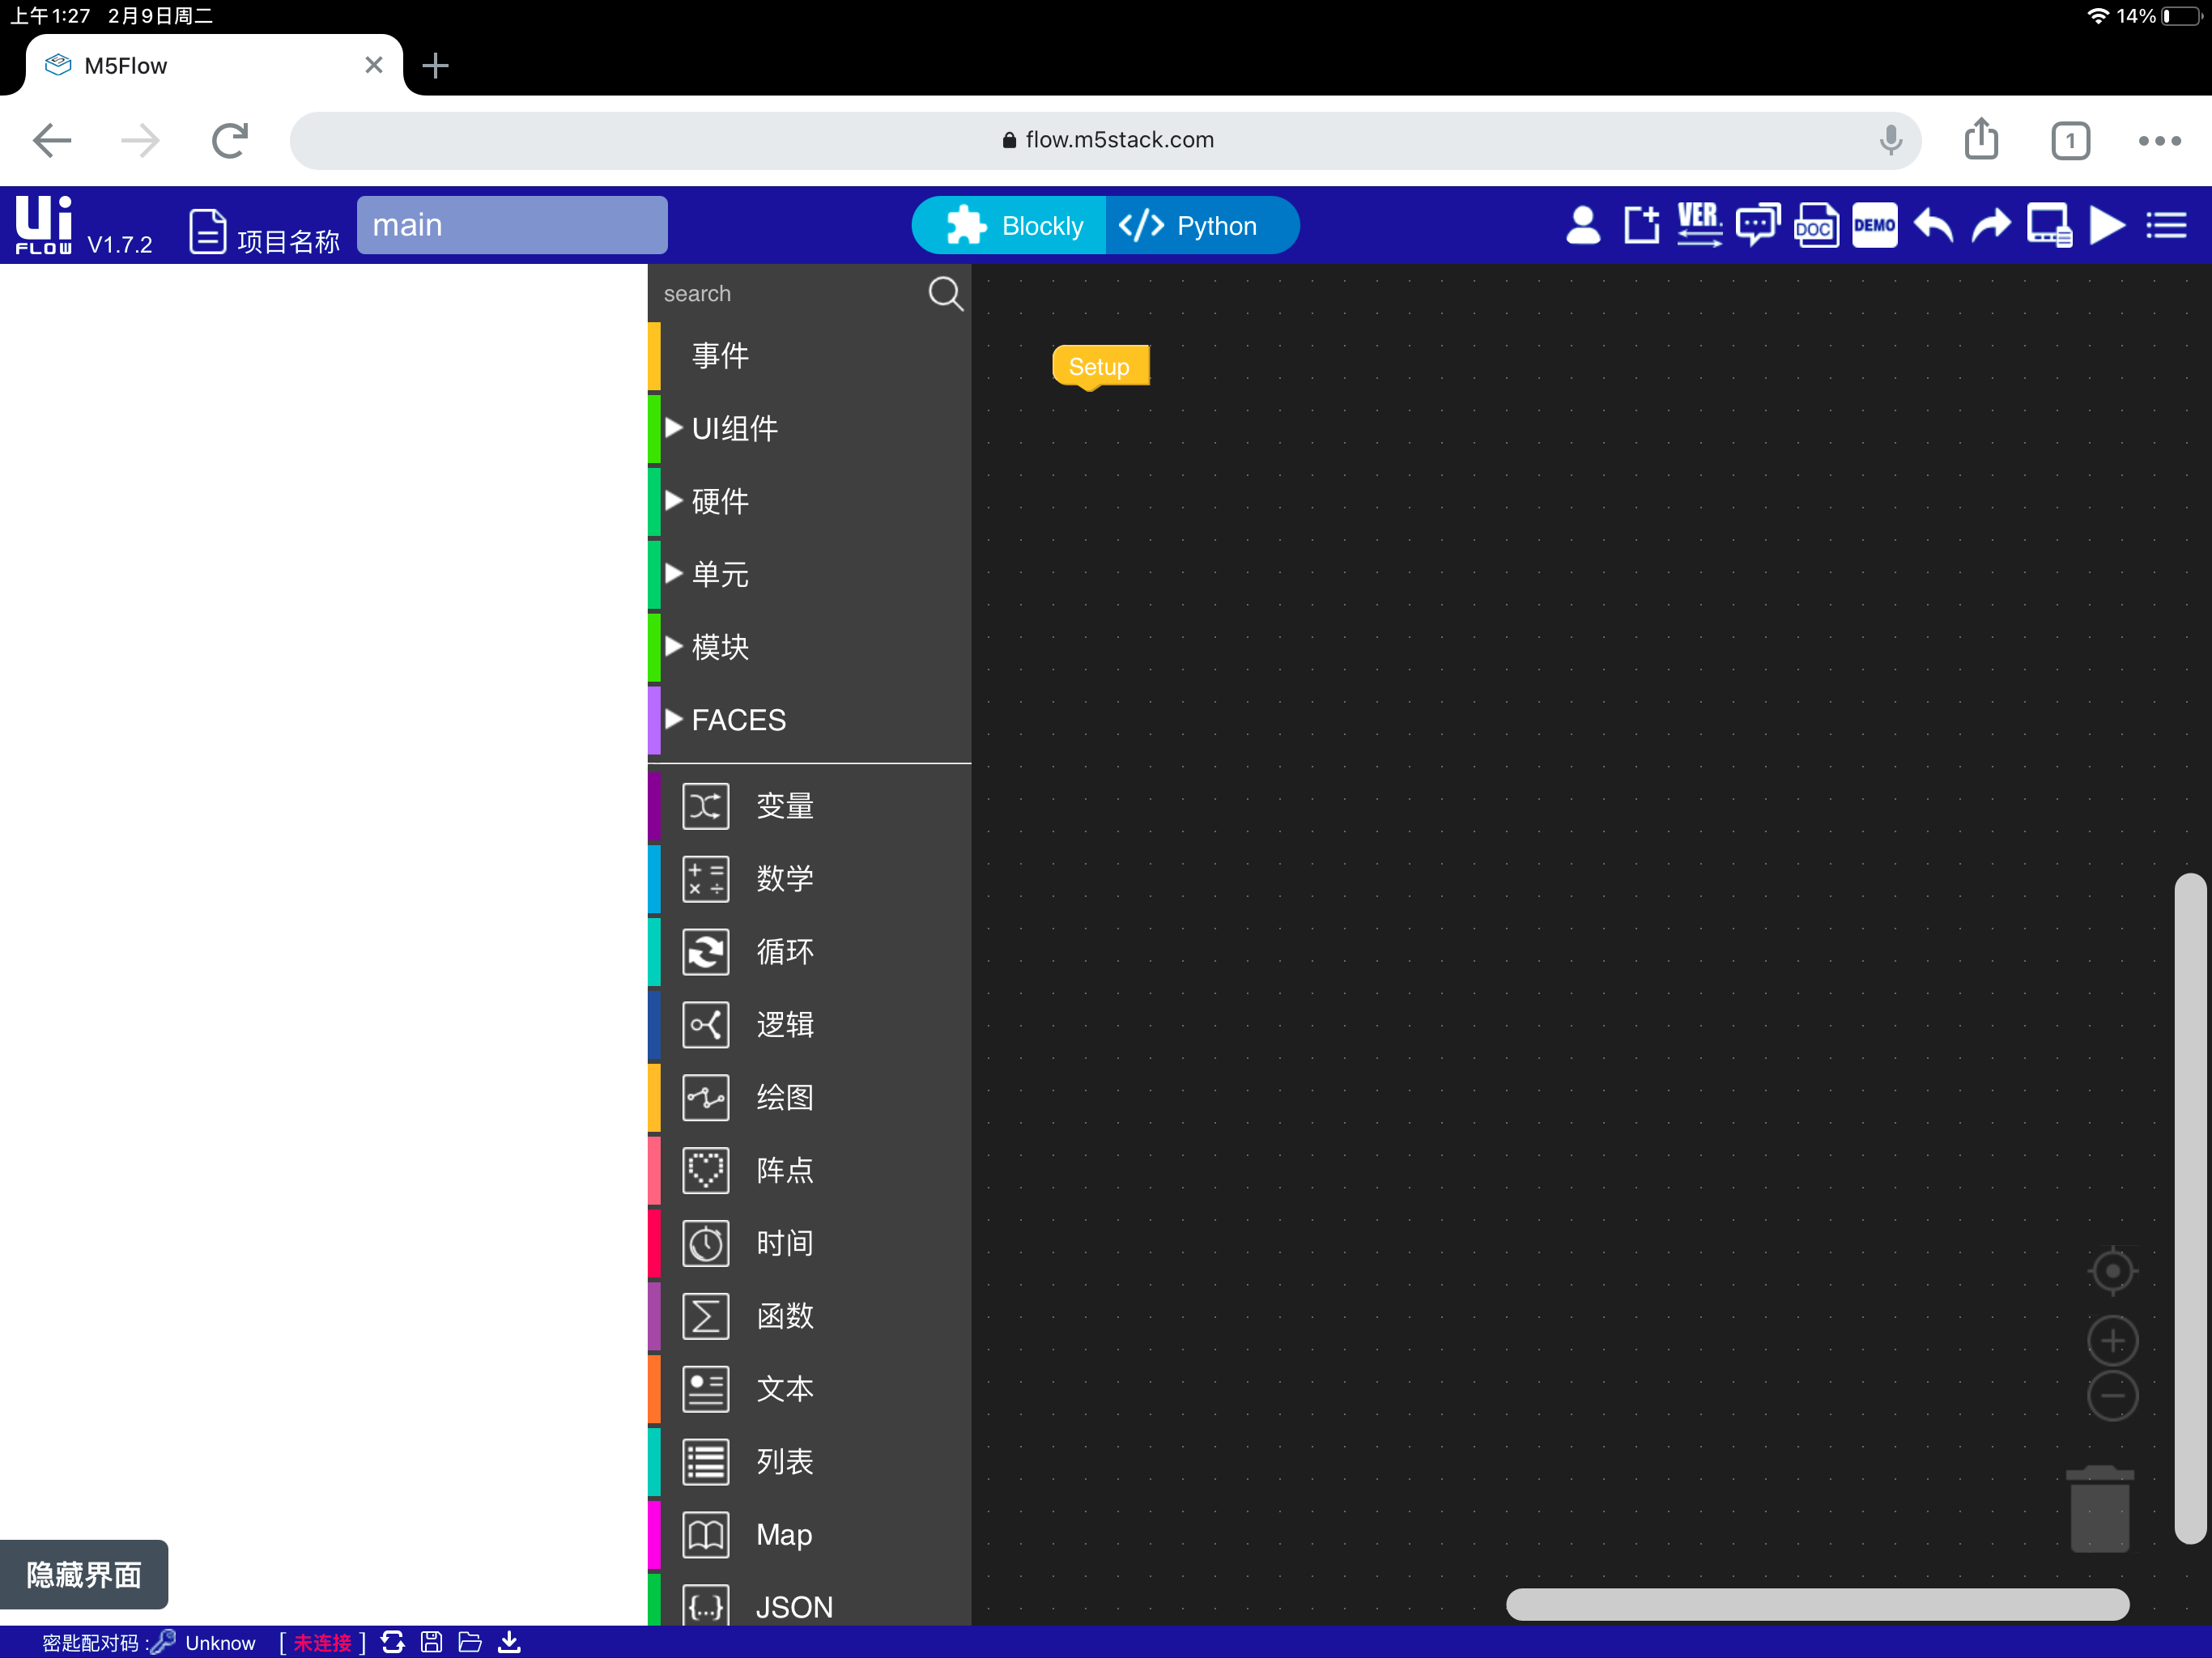Expand the 硬件 category
2212x1658 pixels.
[809, 502]
